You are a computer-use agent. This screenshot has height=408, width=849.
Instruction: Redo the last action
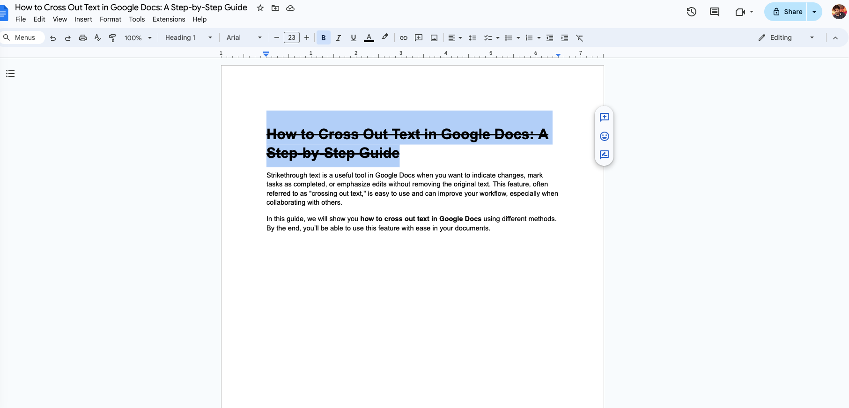[68, 38]
